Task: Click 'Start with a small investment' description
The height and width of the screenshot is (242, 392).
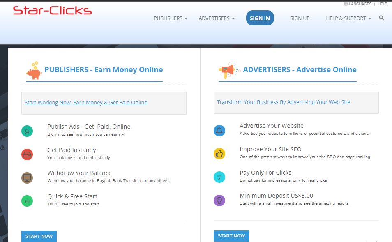Action: [294, 203]
